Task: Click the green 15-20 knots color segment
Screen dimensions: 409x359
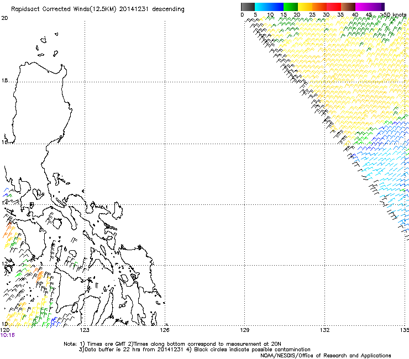Action: (291, 7)
